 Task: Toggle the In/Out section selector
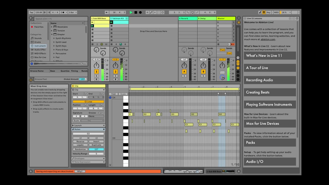point(238,58)
